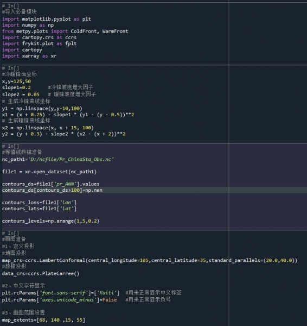Click the y1 np.linspace line

[x=42, y=109]
